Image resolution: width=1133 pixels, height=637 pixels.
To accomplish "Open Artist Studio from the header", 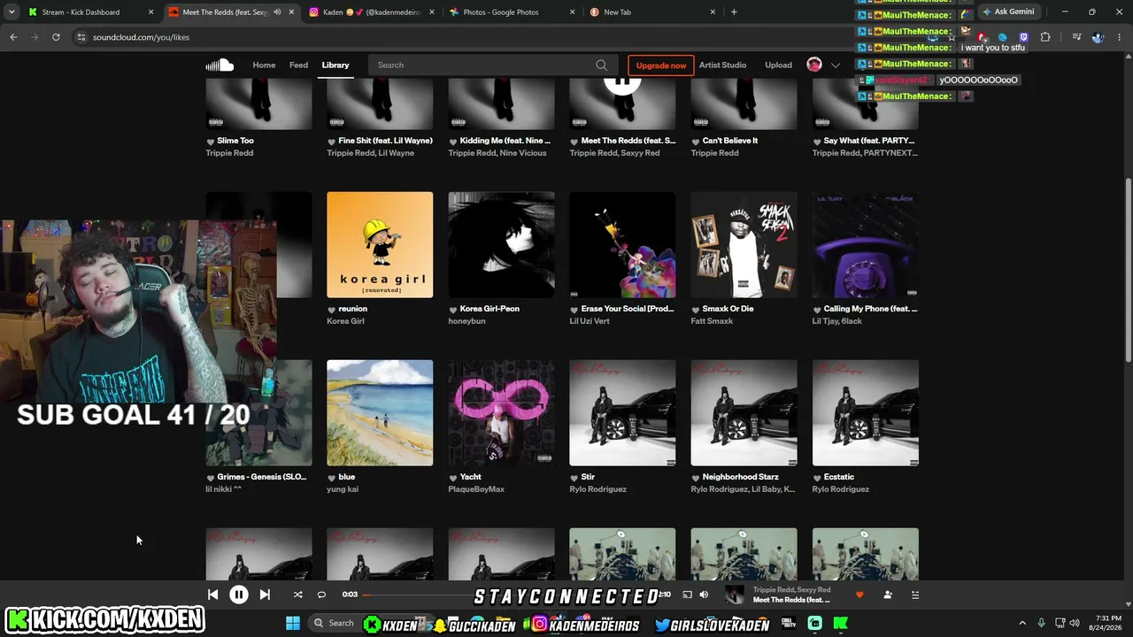I will (x=722, y=65).
